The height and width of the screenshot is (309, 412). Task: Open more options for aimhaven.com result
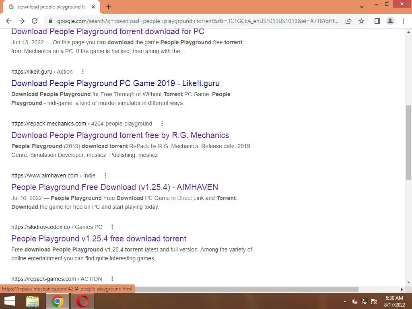pyautogui.click(x=105, y=175)
